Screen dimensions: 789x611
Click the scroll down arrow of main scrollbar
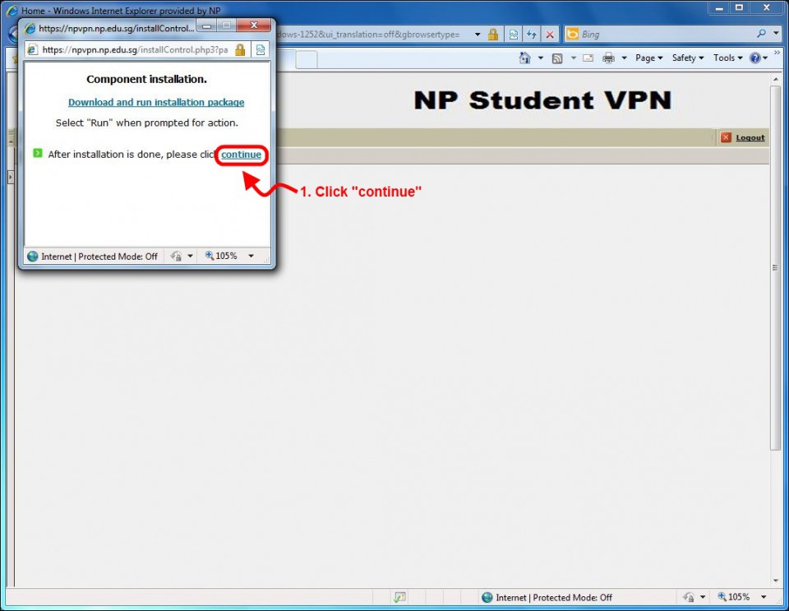[x=775, y=581]
